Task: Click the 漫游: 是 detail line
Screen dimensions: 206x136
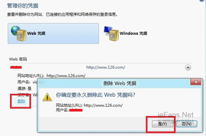Action: click(x=24, y=88)
